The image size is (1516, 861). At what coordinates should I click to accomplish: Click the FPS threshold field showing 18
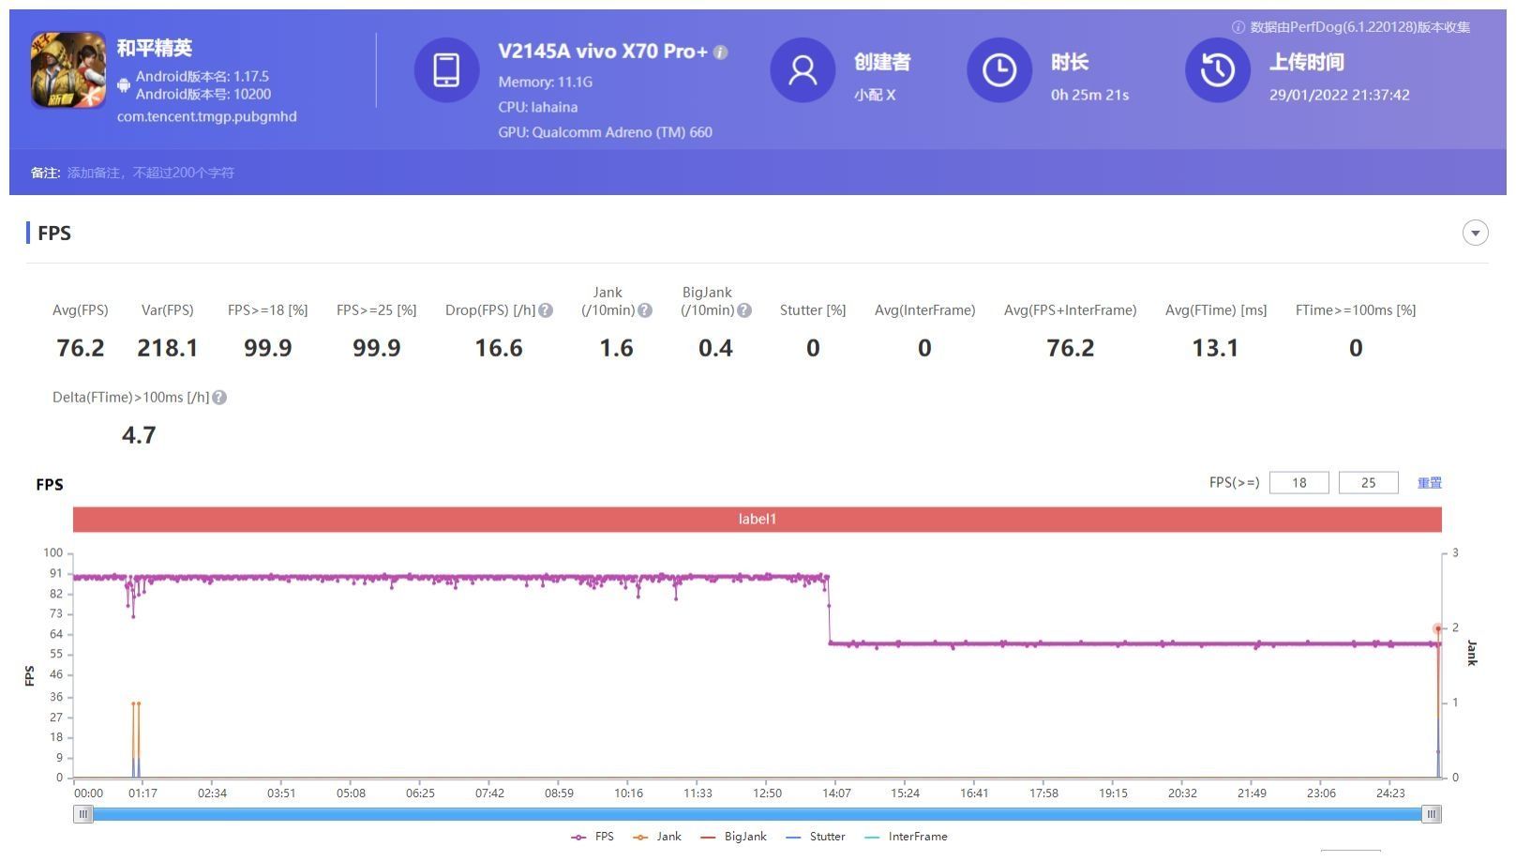pos(1298,483)
